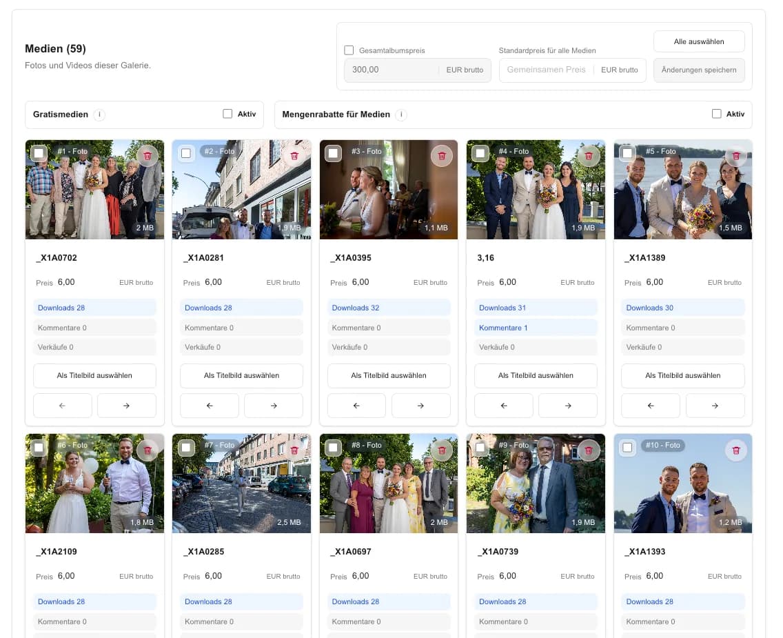
Task: Delete photo #6 with trash icon
Action: pyautogui.click(x=148, y=450)
